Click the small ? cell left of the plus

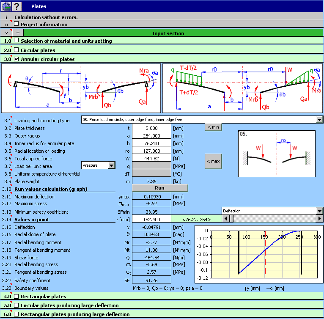6,33
